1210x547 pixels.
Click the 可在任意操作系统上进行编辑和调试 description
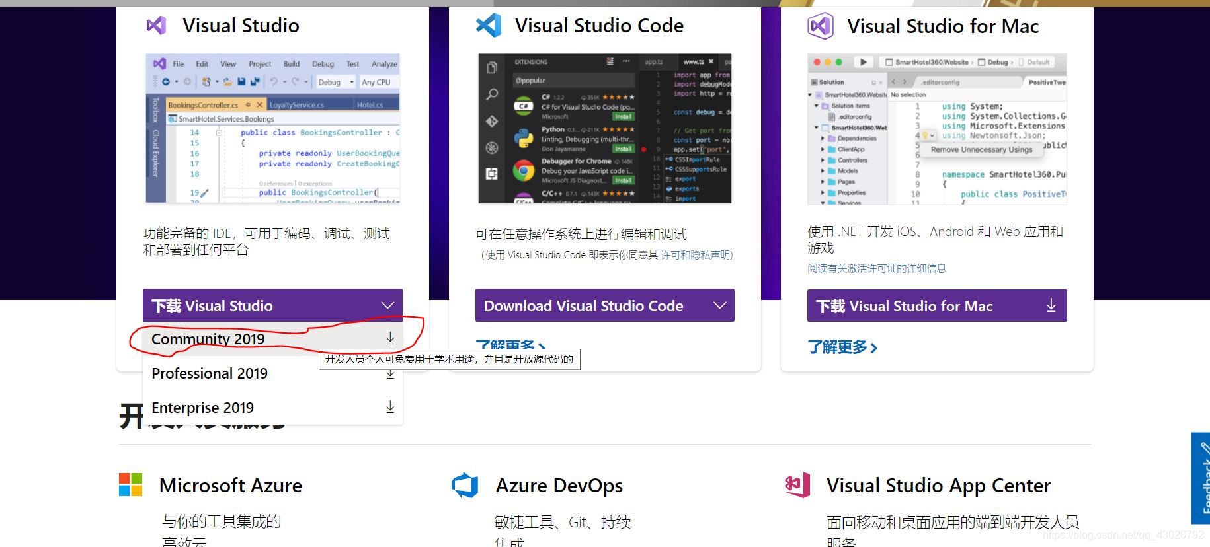coord(581,234)
